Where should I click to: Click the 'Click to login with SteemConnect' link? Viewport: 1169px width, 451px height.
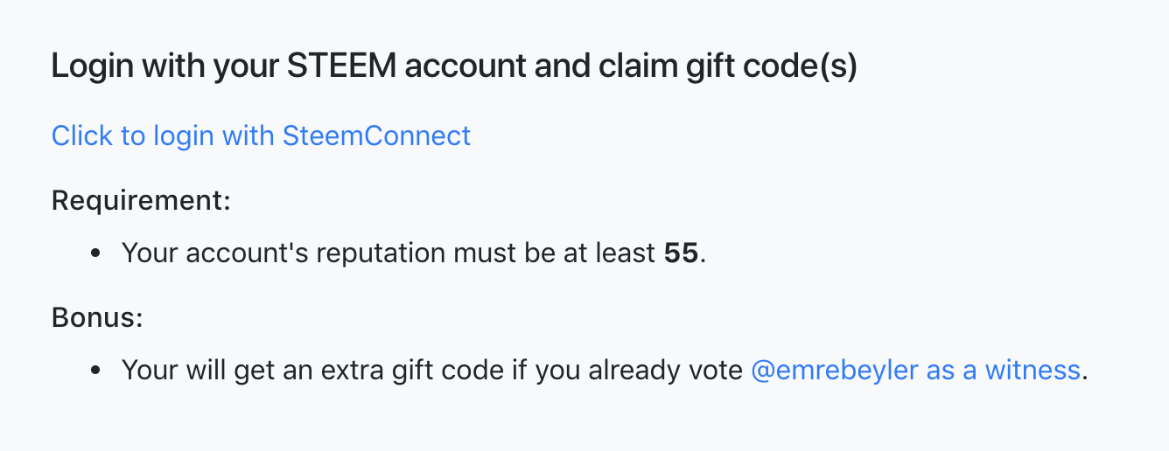coord(261,135)
